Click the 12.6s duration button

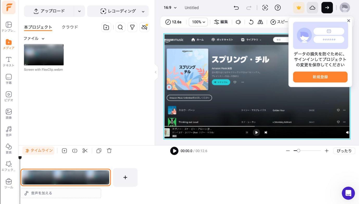pos(173,22)
